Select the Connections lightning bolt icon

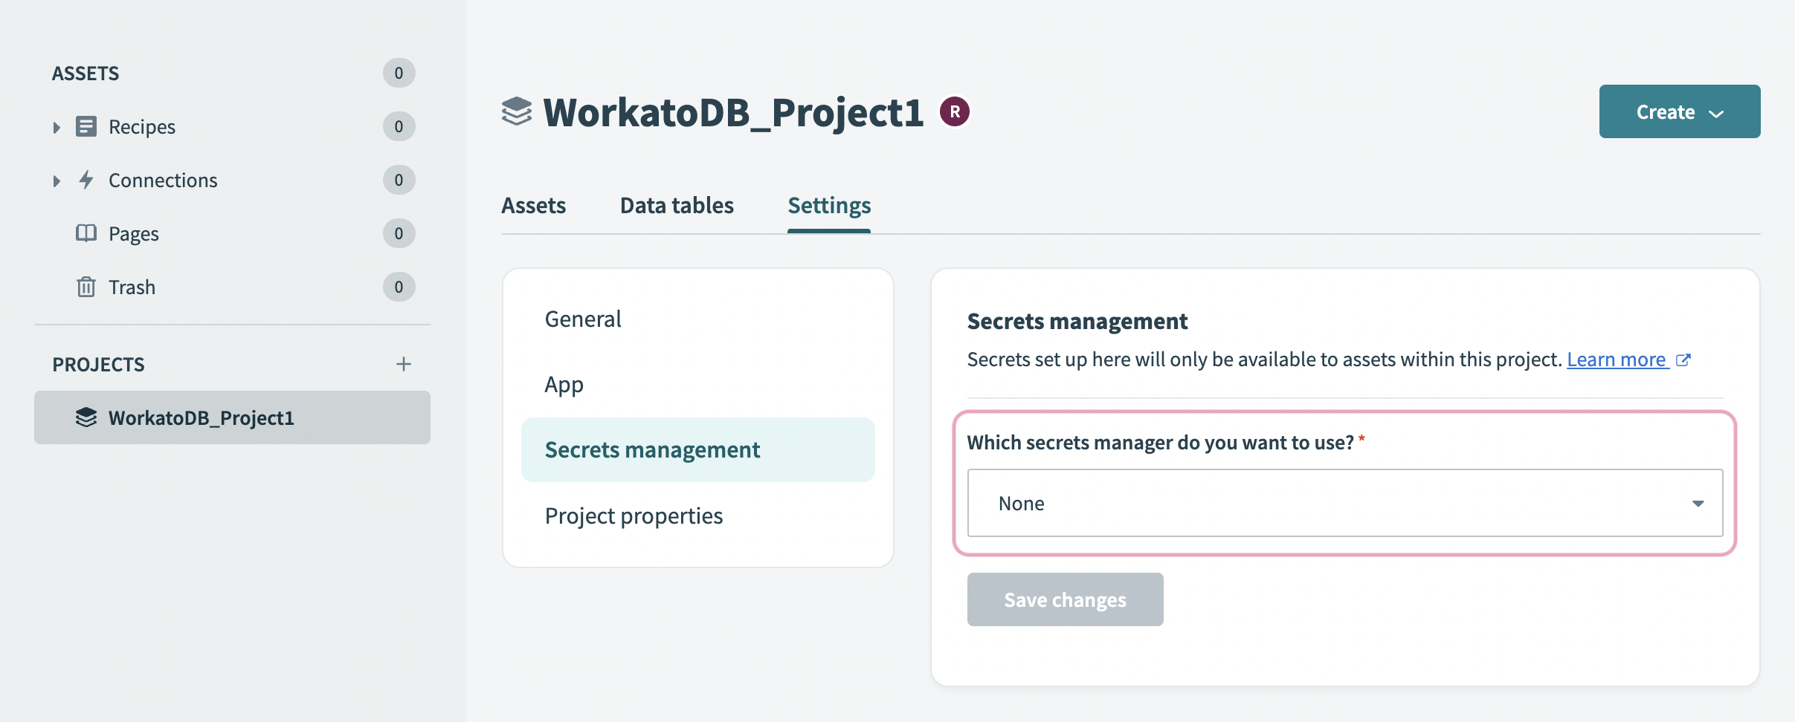pyautogui.click(x=86, y=180)
